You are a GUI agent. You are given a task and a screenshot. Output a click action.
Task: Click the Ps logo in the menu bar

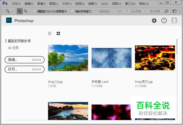pyautogui.click(x=5, y=3)
